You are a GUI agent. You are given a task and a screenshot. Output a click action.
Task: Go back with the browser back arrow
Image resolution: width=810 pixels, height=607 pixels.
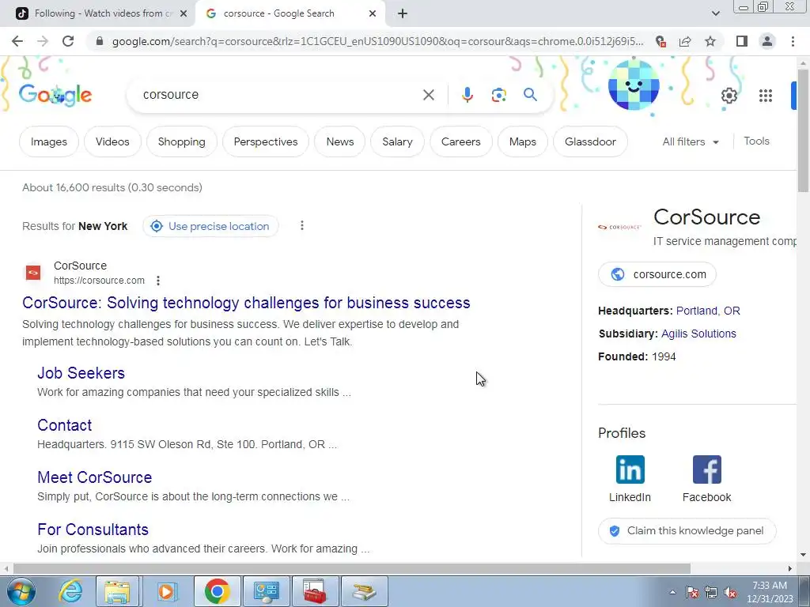17,41
